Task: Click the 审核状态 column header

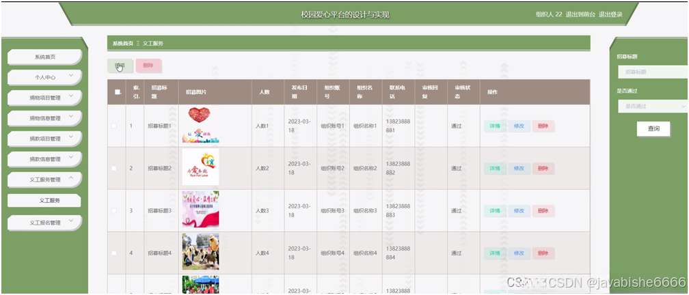Action: 462,92
